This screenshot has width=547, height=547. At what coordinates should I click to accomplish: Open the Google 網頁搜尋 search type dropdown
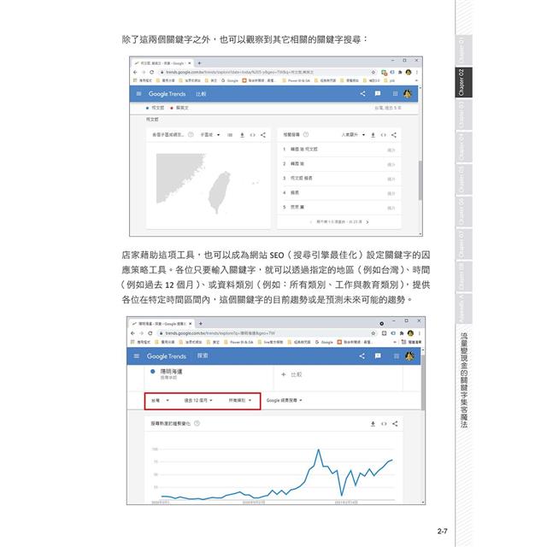pyautogui.click(x=285, y=400)
